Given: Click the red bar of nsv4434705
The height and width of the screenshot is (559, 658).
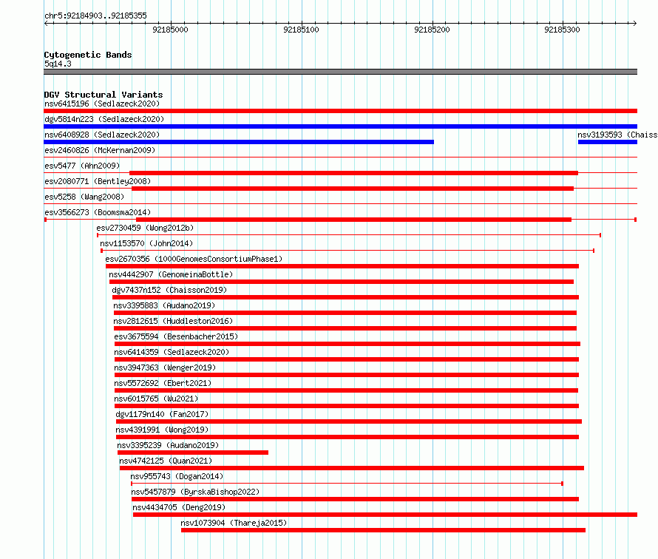Looking at the screenshot, I should [x=385, y=515].
